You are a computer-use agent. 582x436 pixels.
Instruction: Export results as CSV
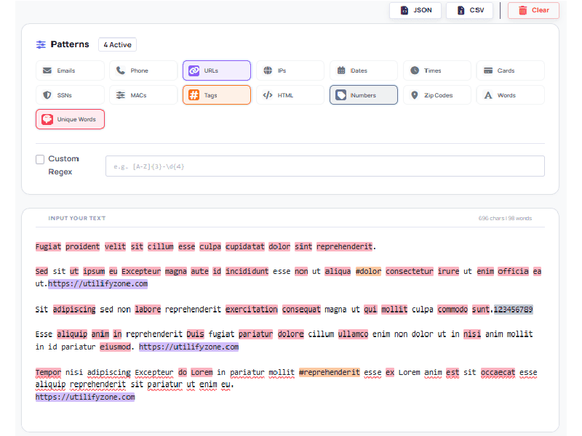pyautogui.click(x=469, y=10)
